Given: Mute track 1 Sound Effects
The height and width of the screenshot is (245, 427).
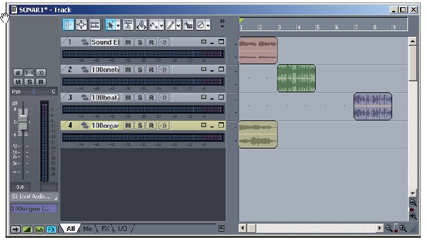Looking at the screenshot, I should pyautogui.click(x=128, y=42).
